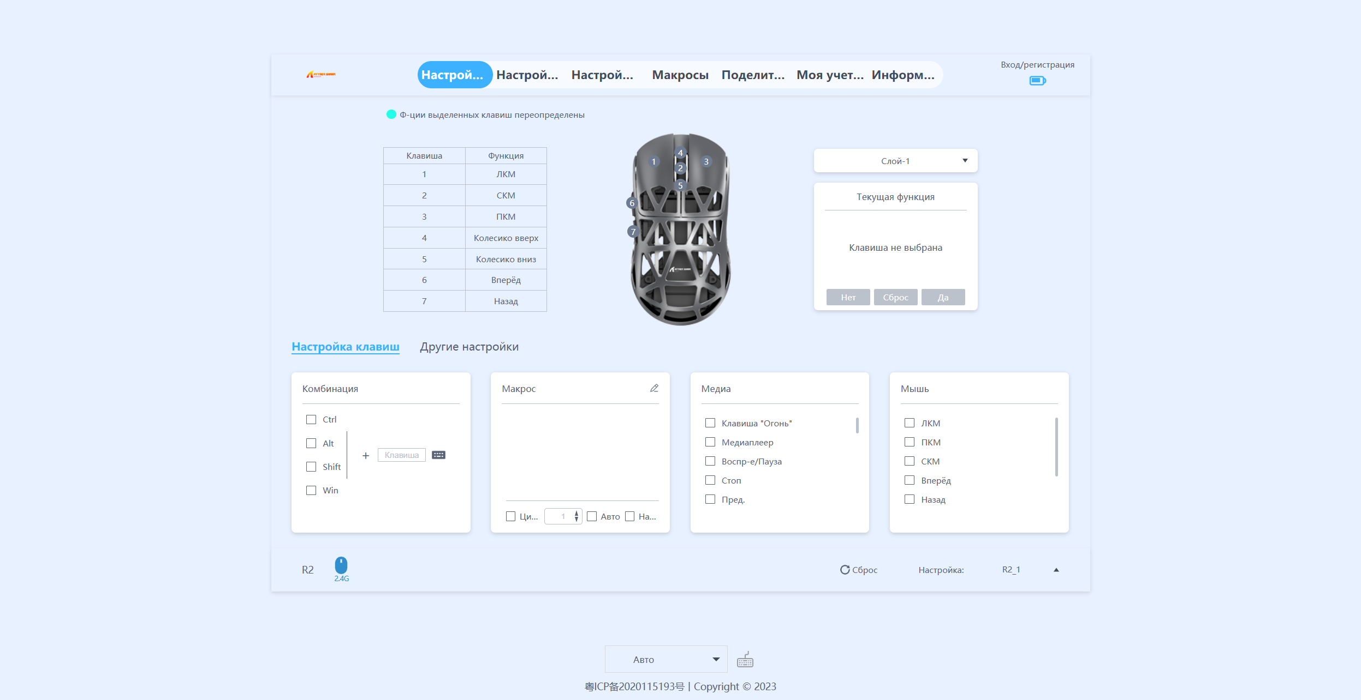Tick the Вперёд mouse checkbox

pyautogui.click(x=910, y=480)
